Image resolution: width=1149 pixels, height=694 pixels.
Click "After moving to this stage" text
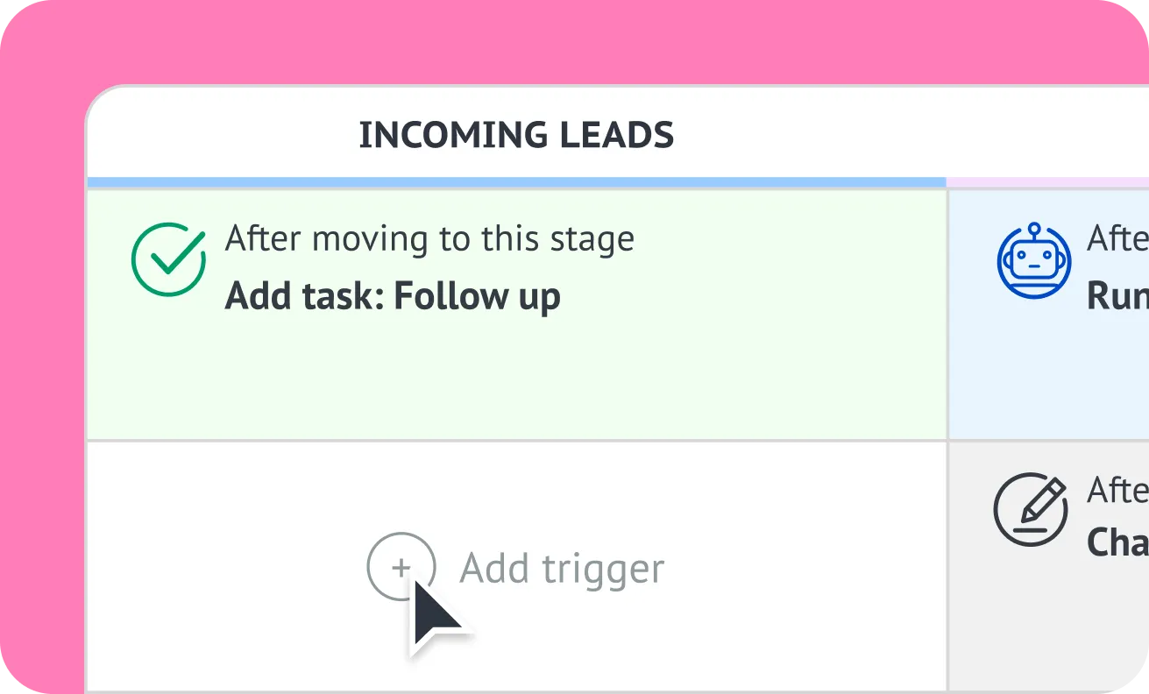[x=429, y=238]
